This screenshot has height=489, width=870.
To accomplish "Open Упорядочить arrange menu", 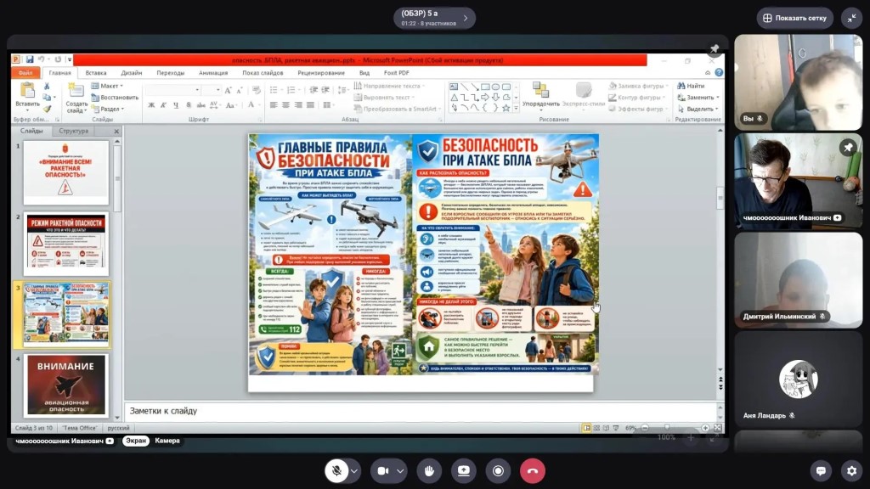I will [541, 95].
